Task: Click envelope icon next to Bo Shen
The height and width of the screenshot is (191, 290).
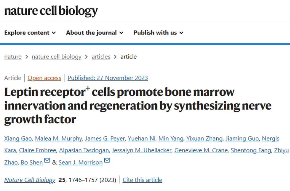Action: [x=47, y=161]
